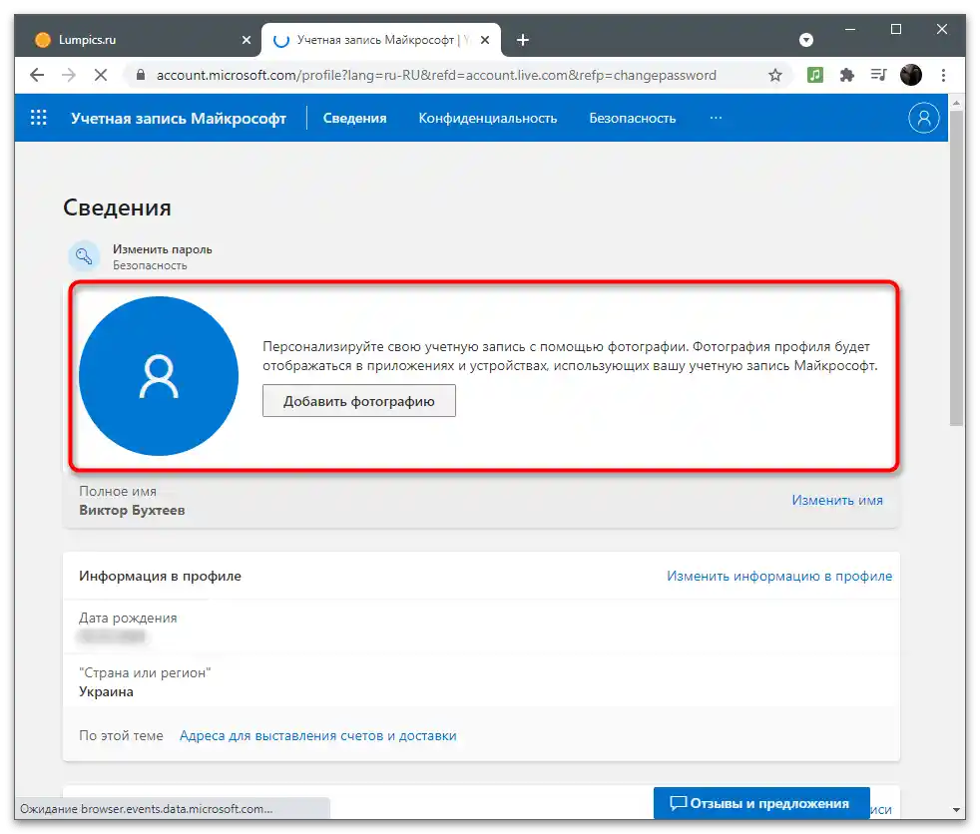Click the scrollbar up arrow
980x834 pixels.
tap(956, 103)
